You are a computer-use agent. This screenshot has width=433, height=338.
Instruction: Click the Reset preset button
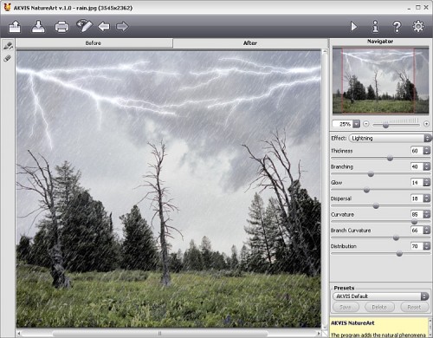(x=414, y=307)
